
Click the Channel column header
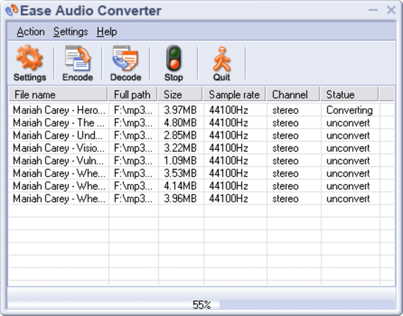[293, 94]
